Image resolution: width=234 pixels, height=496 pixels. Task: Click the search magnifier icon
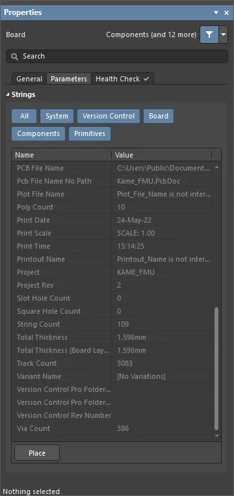pos(14,57)
